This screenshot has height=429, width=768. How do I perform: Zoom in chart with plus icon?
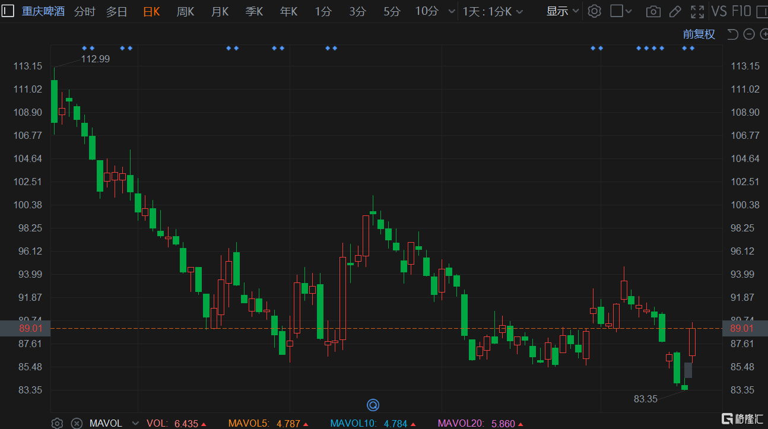[x=764, y=34]
